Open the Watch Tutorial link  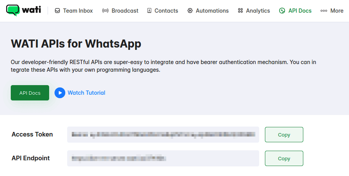point(86,93)
